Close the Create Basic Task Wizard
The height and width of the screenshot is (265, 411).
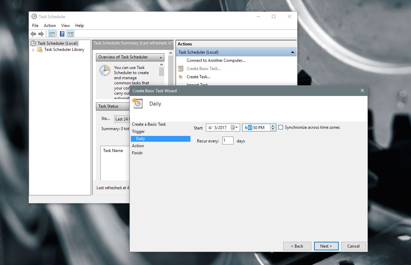point(362,90)
